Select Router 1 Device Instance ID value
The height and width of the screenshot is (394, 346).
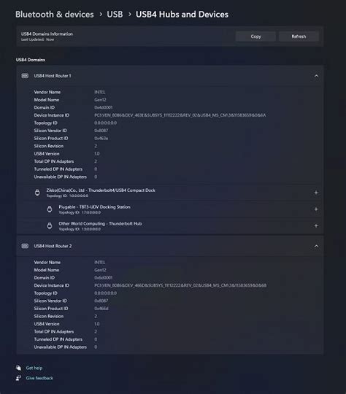(x=180, y=115)
